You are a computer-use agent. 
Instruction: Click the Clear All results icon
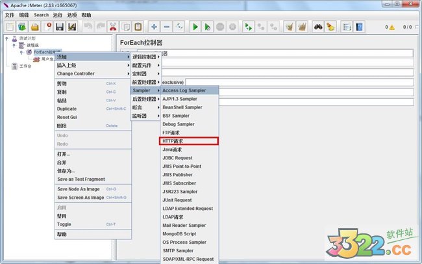point(302,27)
